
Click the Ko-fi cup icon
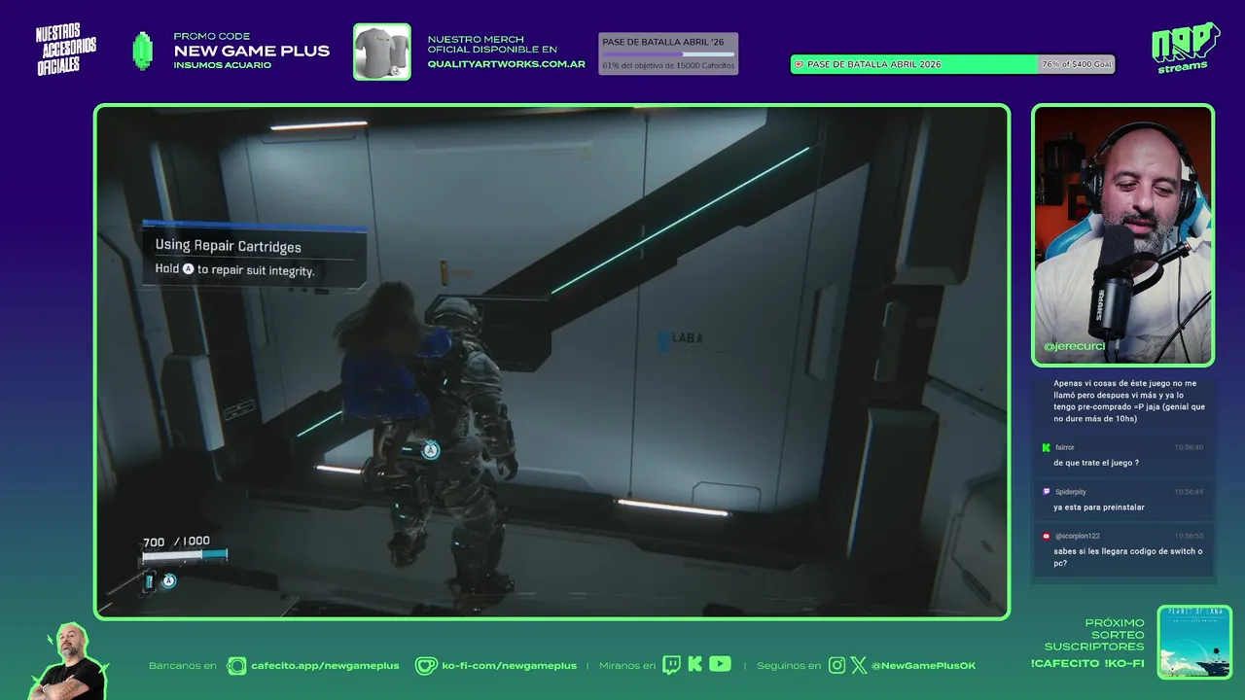coord(426,665)
